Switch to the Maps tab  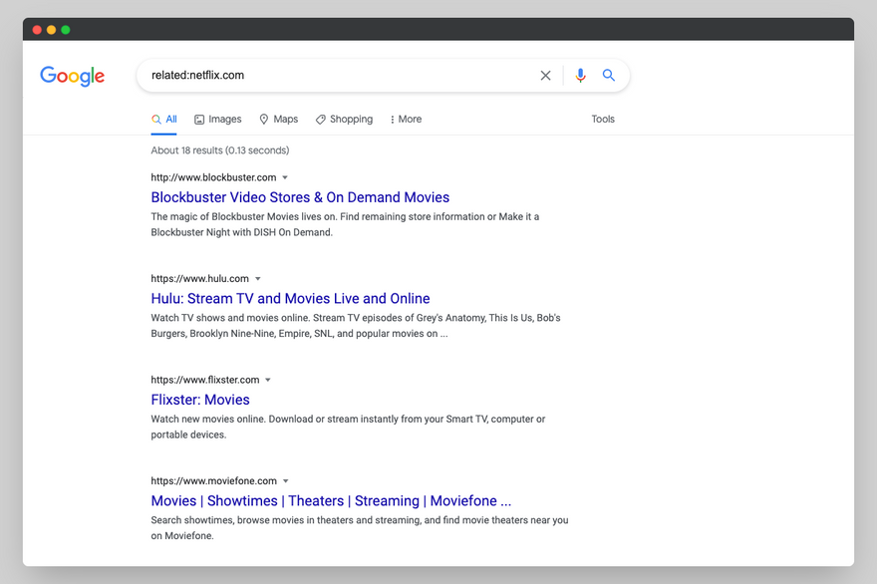click(278, 120)
